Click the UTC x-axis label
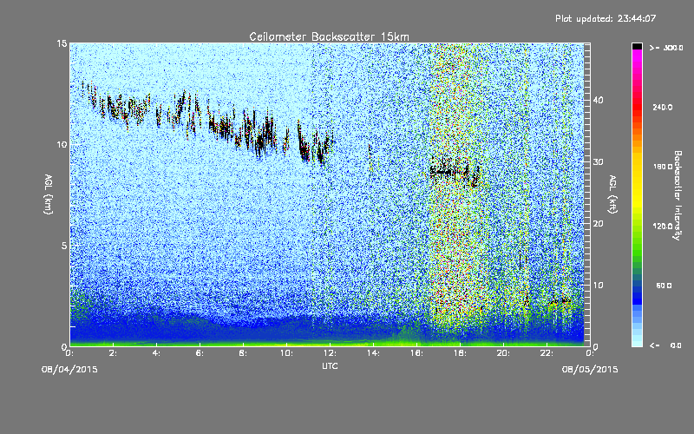 click(x=330, y=365)
